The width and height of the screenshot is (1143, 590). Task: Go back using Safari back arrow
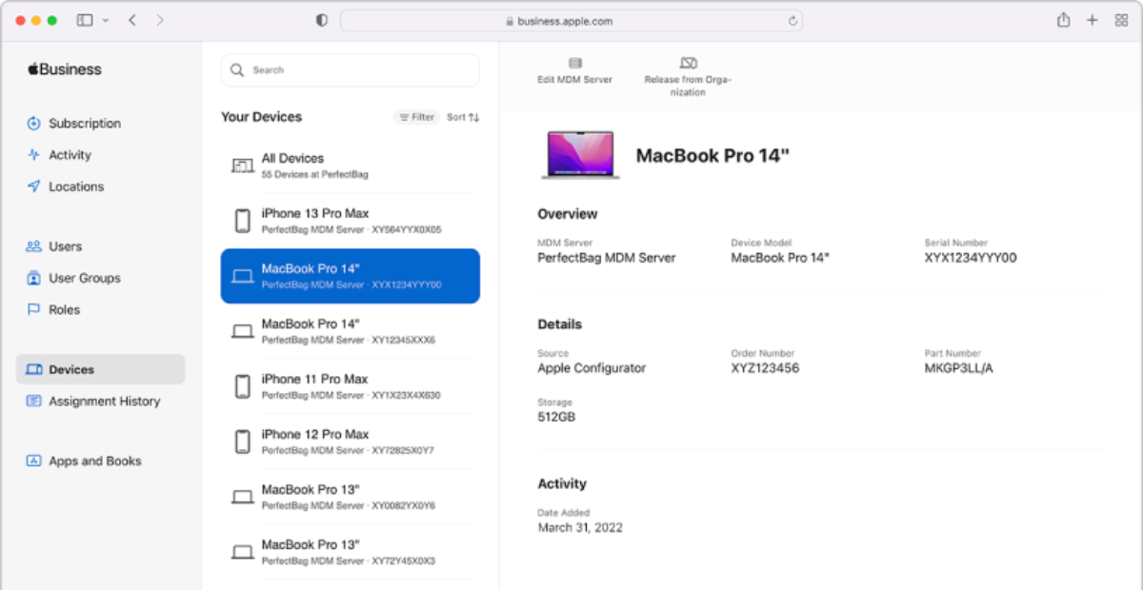point(132,20)
